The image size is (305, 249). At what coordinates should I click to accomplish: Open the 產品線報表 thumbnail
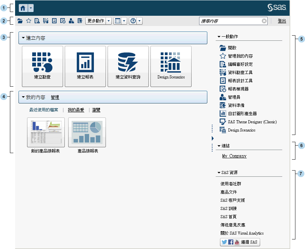click(x=87, y=133)
